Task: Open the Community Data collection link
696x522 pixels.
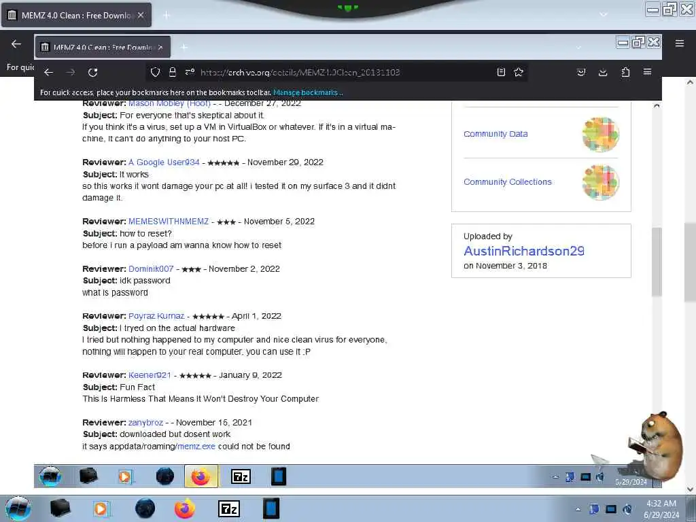Action: click(x=495, y=134)
